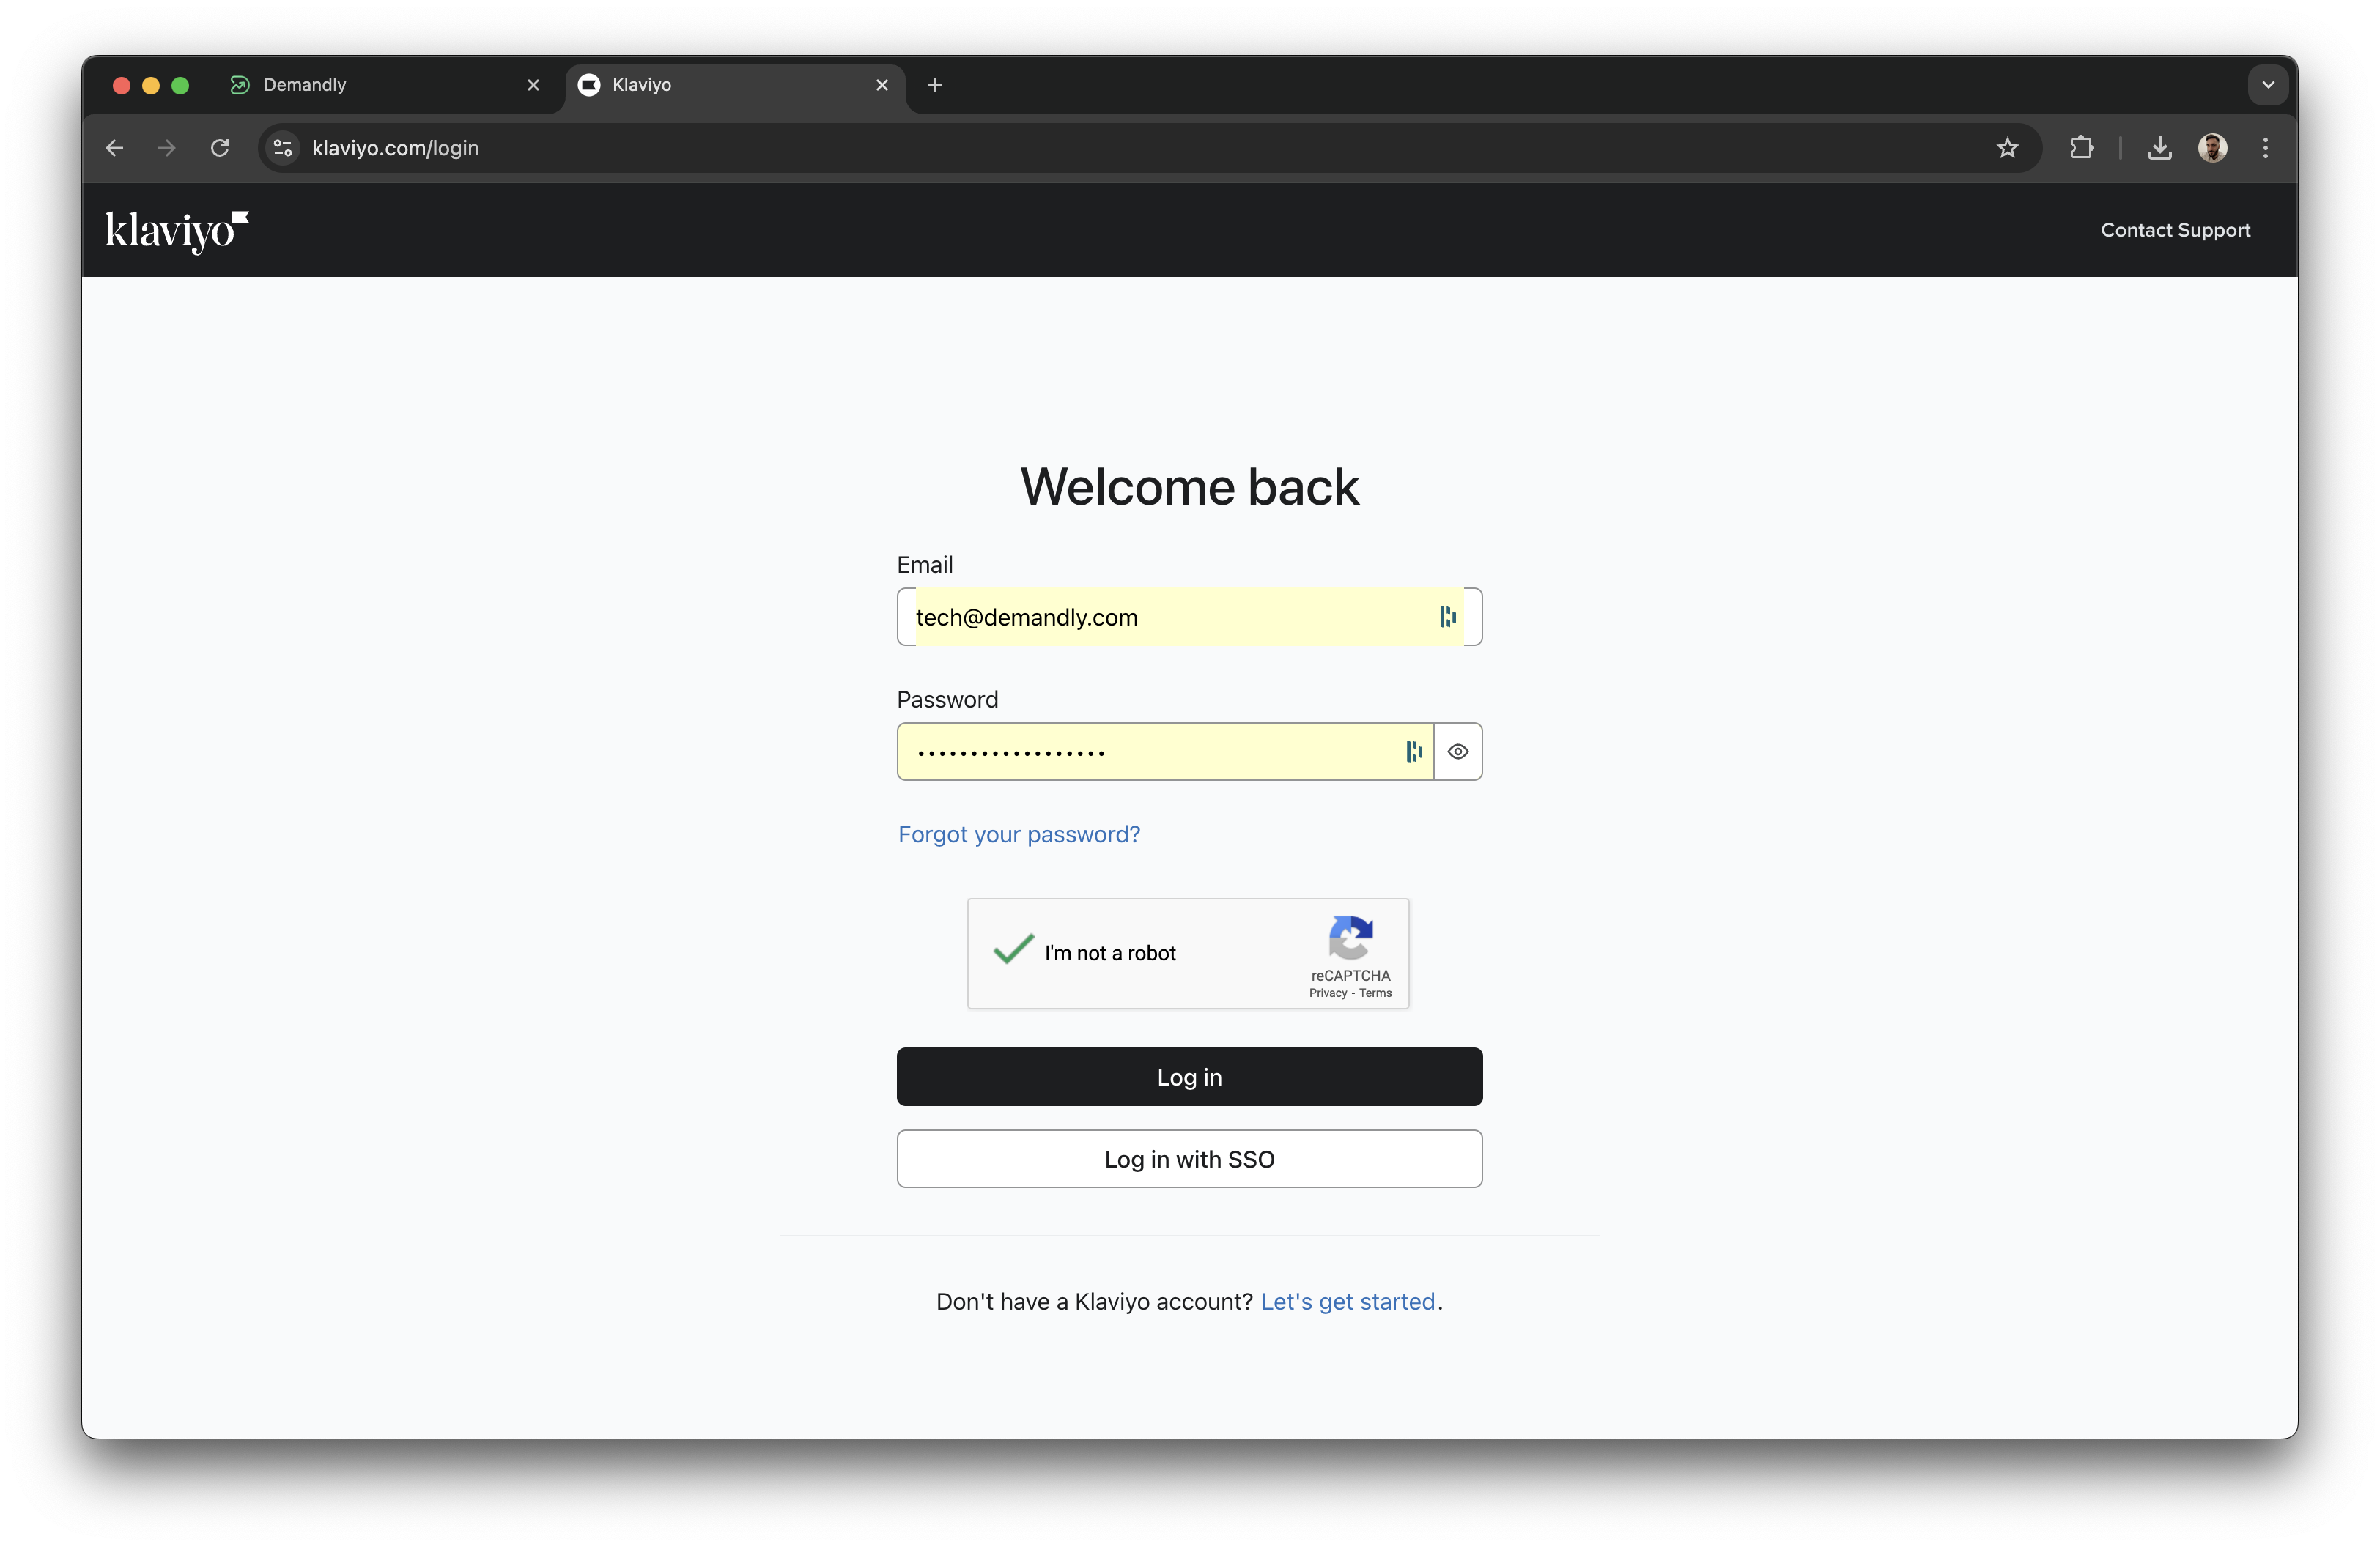Open the browser extensions puzzle icon

(2081, 148)
